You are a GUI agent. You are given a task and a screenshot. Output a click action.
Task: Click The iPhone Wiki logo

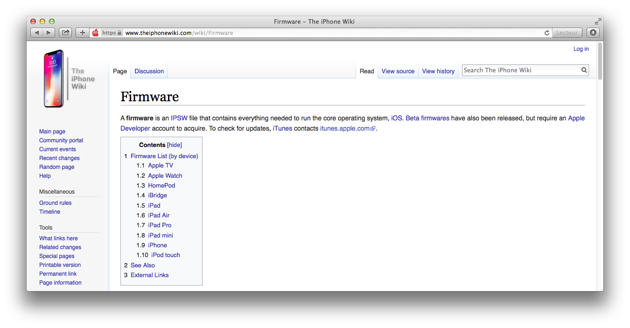[69, 78]
